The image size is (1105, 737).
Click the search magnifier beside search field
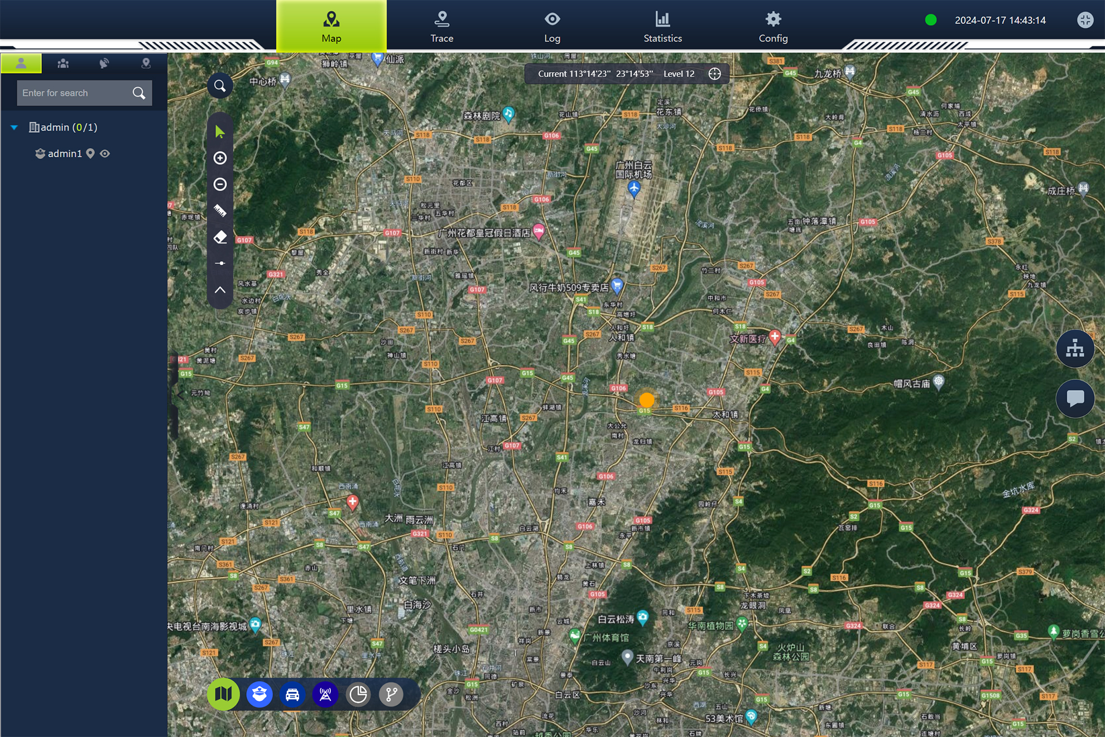[x=139, y=93]
